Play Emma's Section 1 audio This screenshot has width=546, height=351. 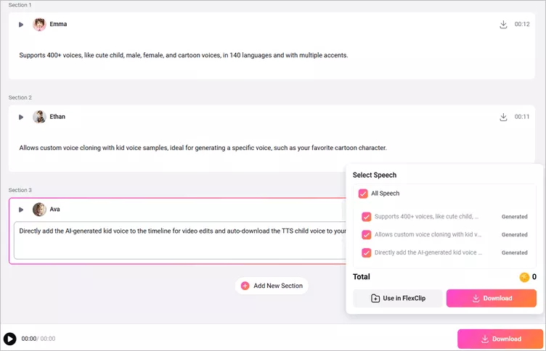pyautogui.click(x=21, y=25)
